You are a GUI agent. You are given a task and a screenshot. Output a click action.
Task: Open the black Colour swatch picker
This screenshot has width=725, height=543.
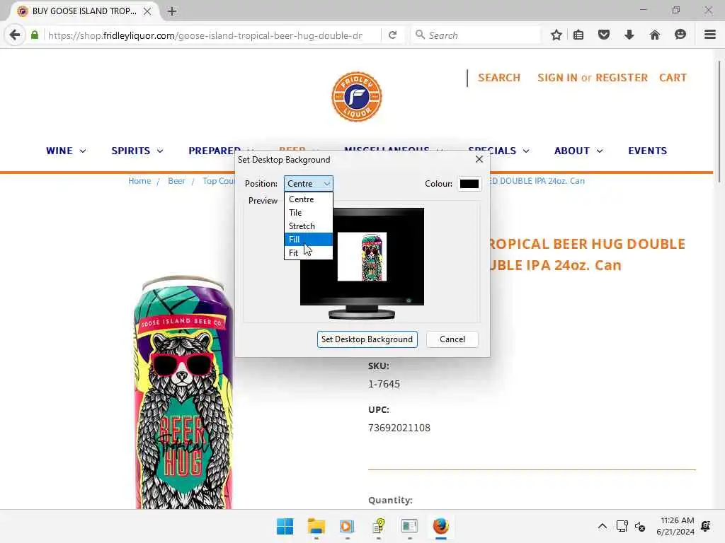(469, 184)
